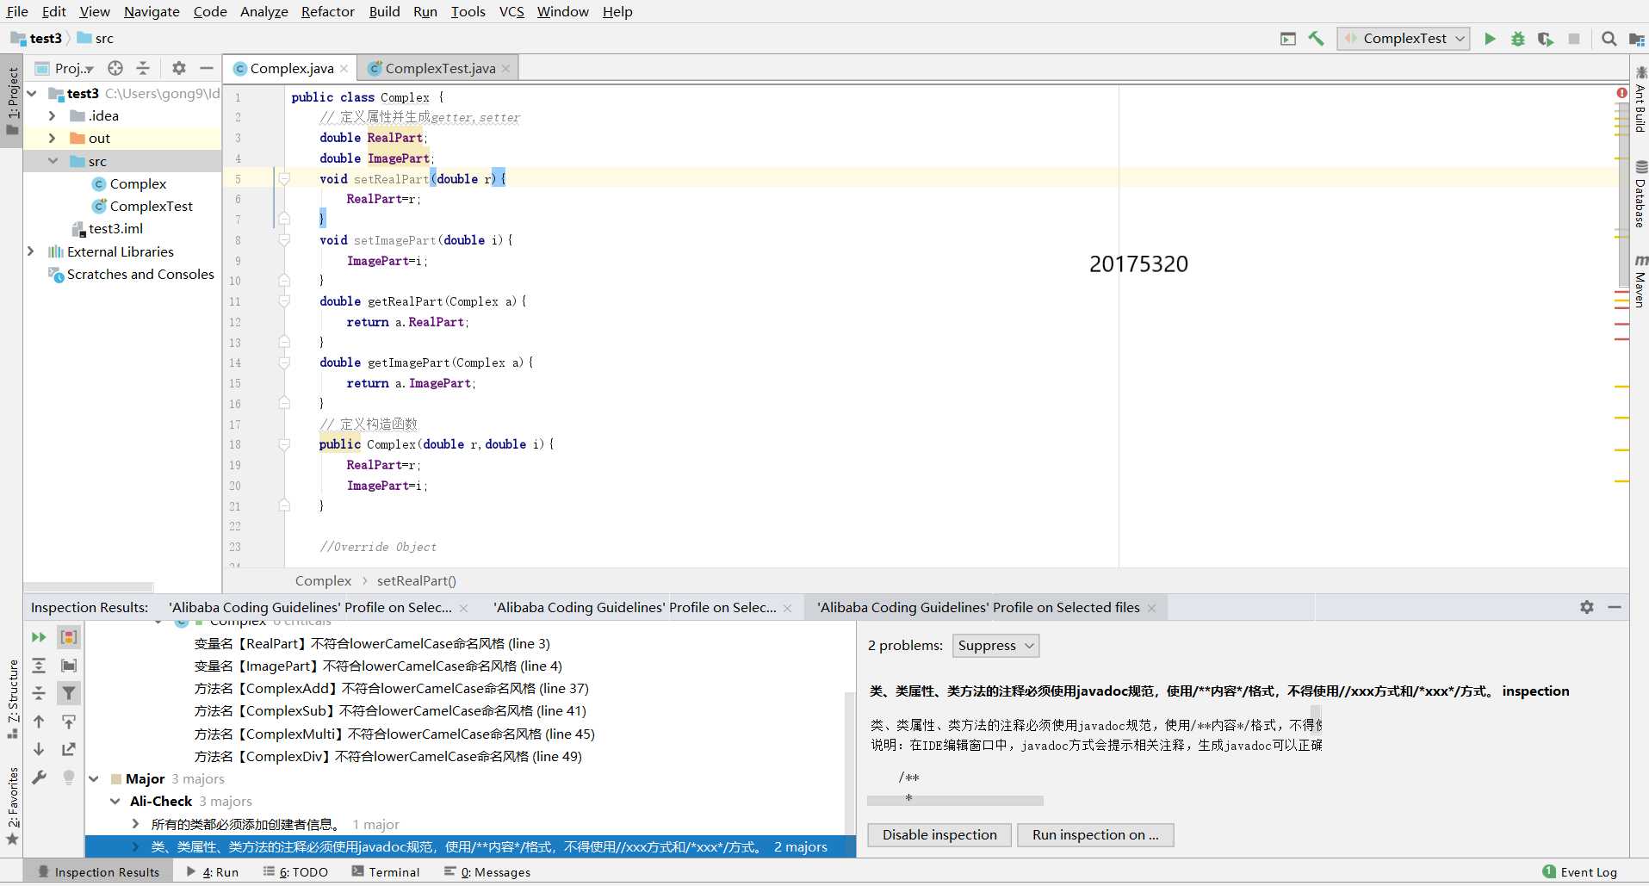Click locate-in-project crosshair icon in Project panel
The image size is (1649, 886).
point(115,68)
